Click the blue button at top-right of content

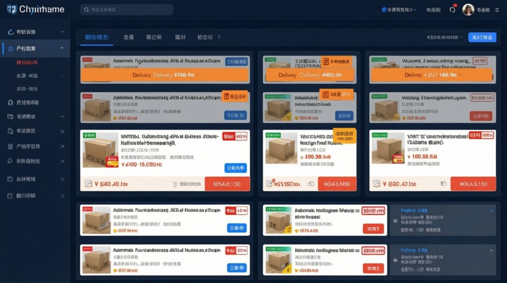point(482,37)
